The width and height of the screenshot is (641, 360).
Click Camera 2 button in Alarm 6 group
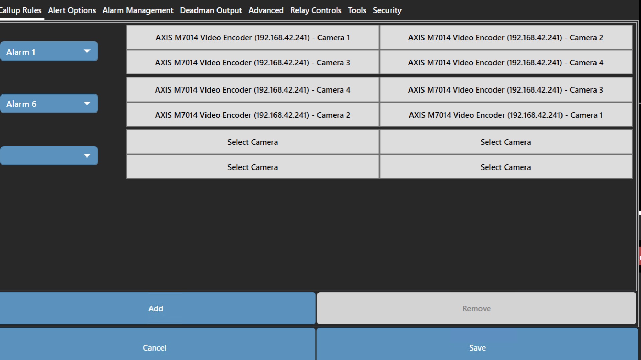(253, 115)
